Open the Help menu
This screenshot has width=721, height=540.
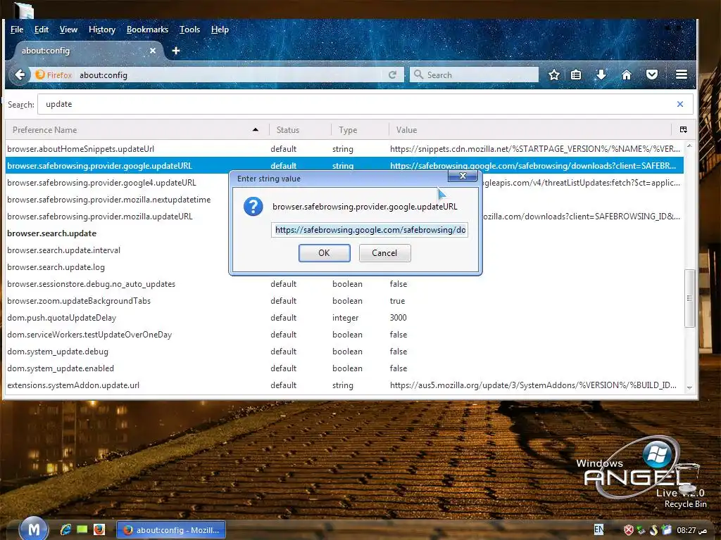pyautogui.click(x=220, y=30)
